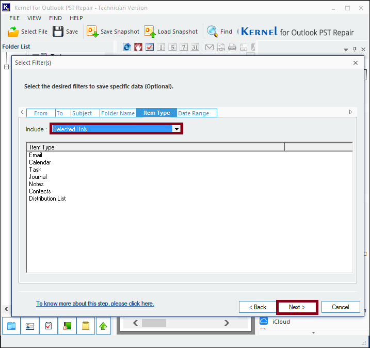Click the 1-day calendar view icon
This screenshot has width=370, height=348.
161,47
